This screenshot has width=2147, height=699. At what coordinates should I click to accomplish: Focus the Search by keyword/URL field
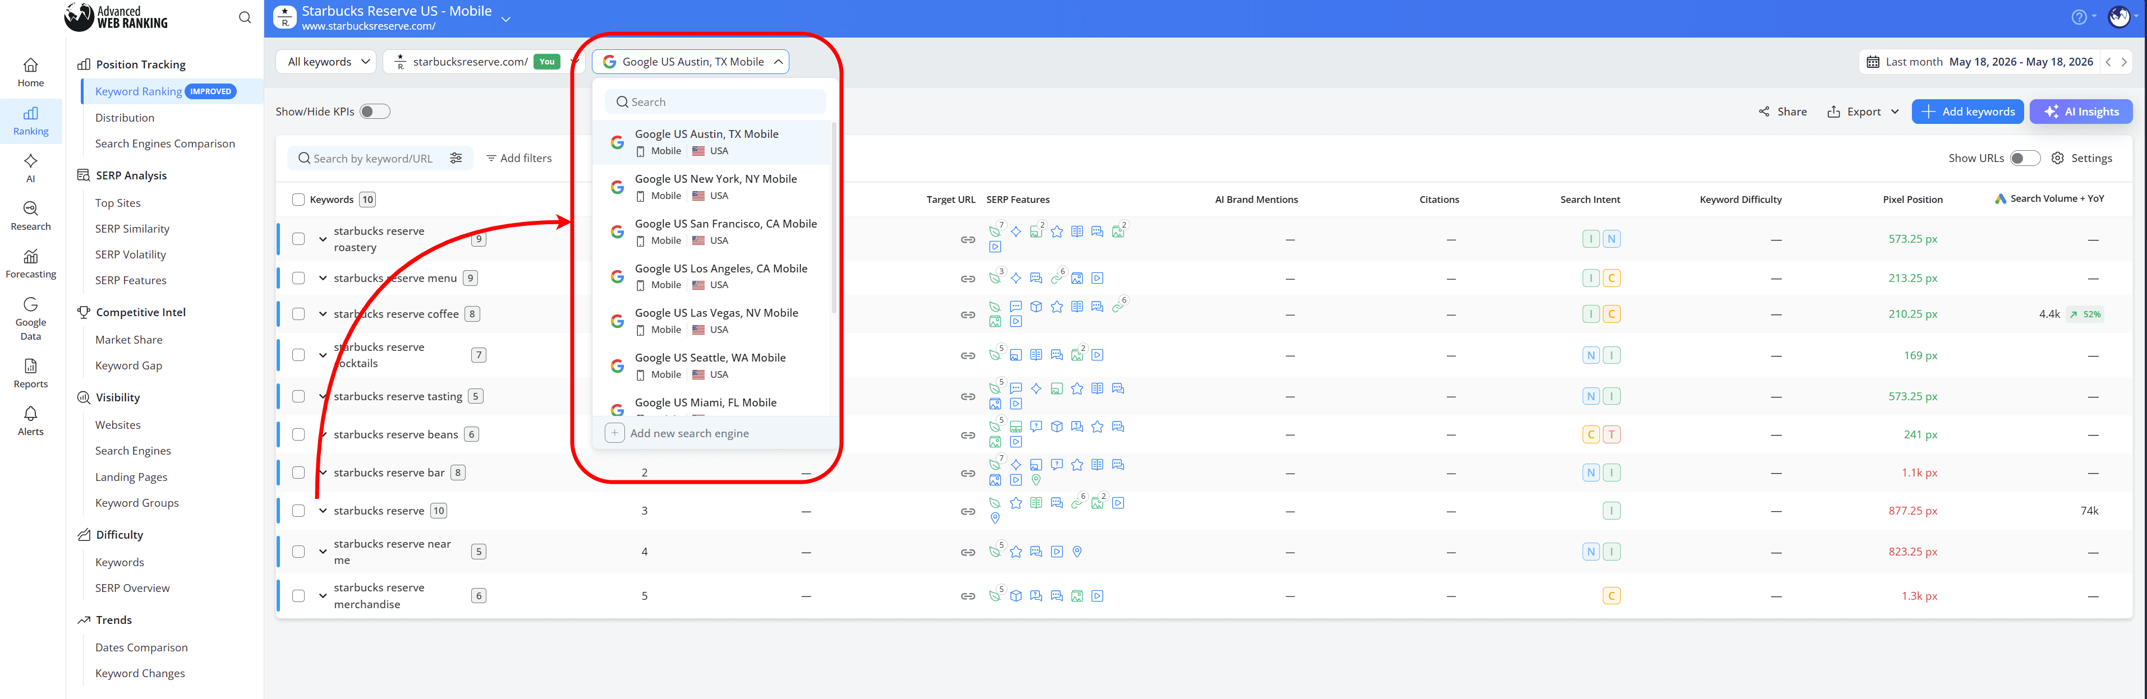[372, 158]
